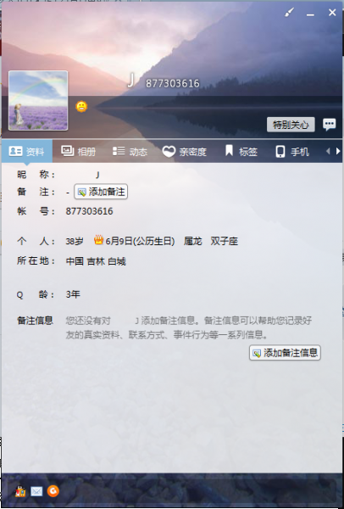This screenshot has width=344, height=509.
Task: Go to the 手机 tab
Action: [x=292, y=151]
